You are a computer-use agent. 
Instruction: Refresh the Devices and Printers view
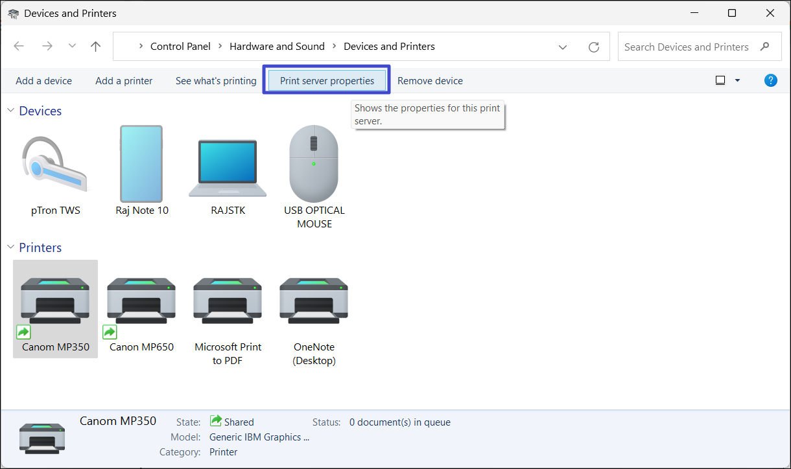593,47
